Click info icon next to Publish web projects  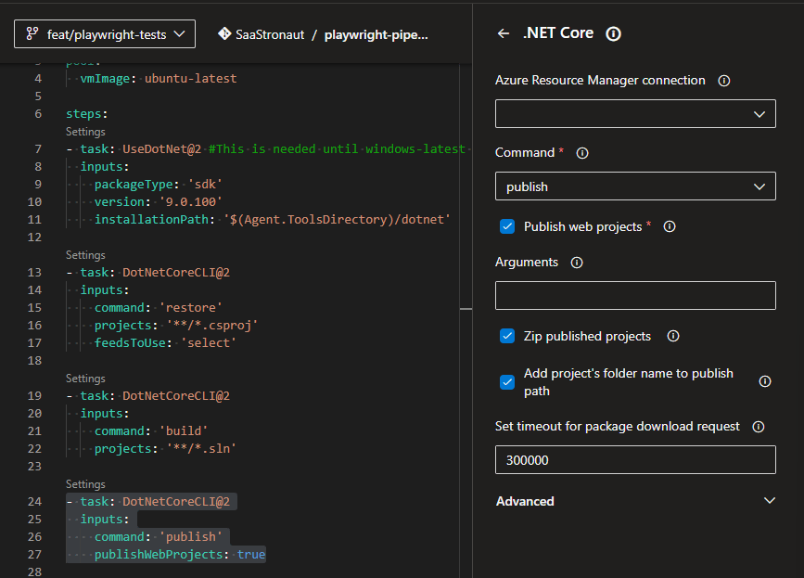[670, 226]
